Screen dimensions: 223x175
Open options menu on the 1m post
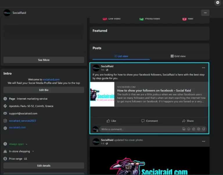204,68
